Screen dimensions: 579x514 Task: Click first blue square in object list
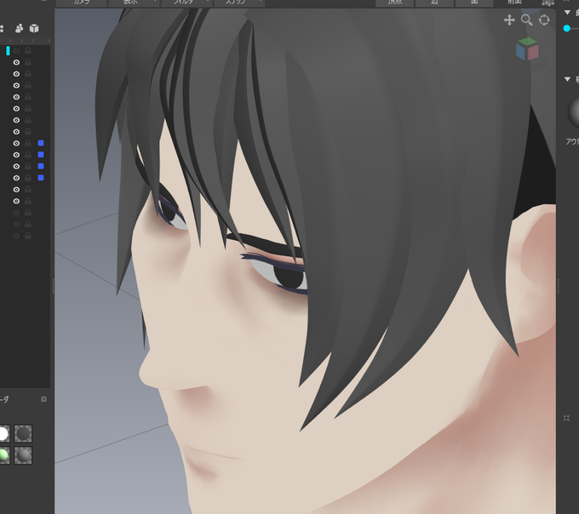pos(41,143)
